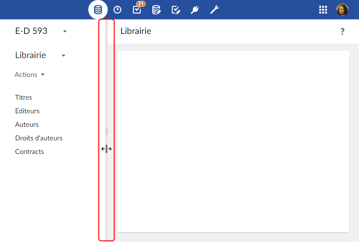Click the sidebar splitter grip handle
359x242 pixels.
coord(106,131)
